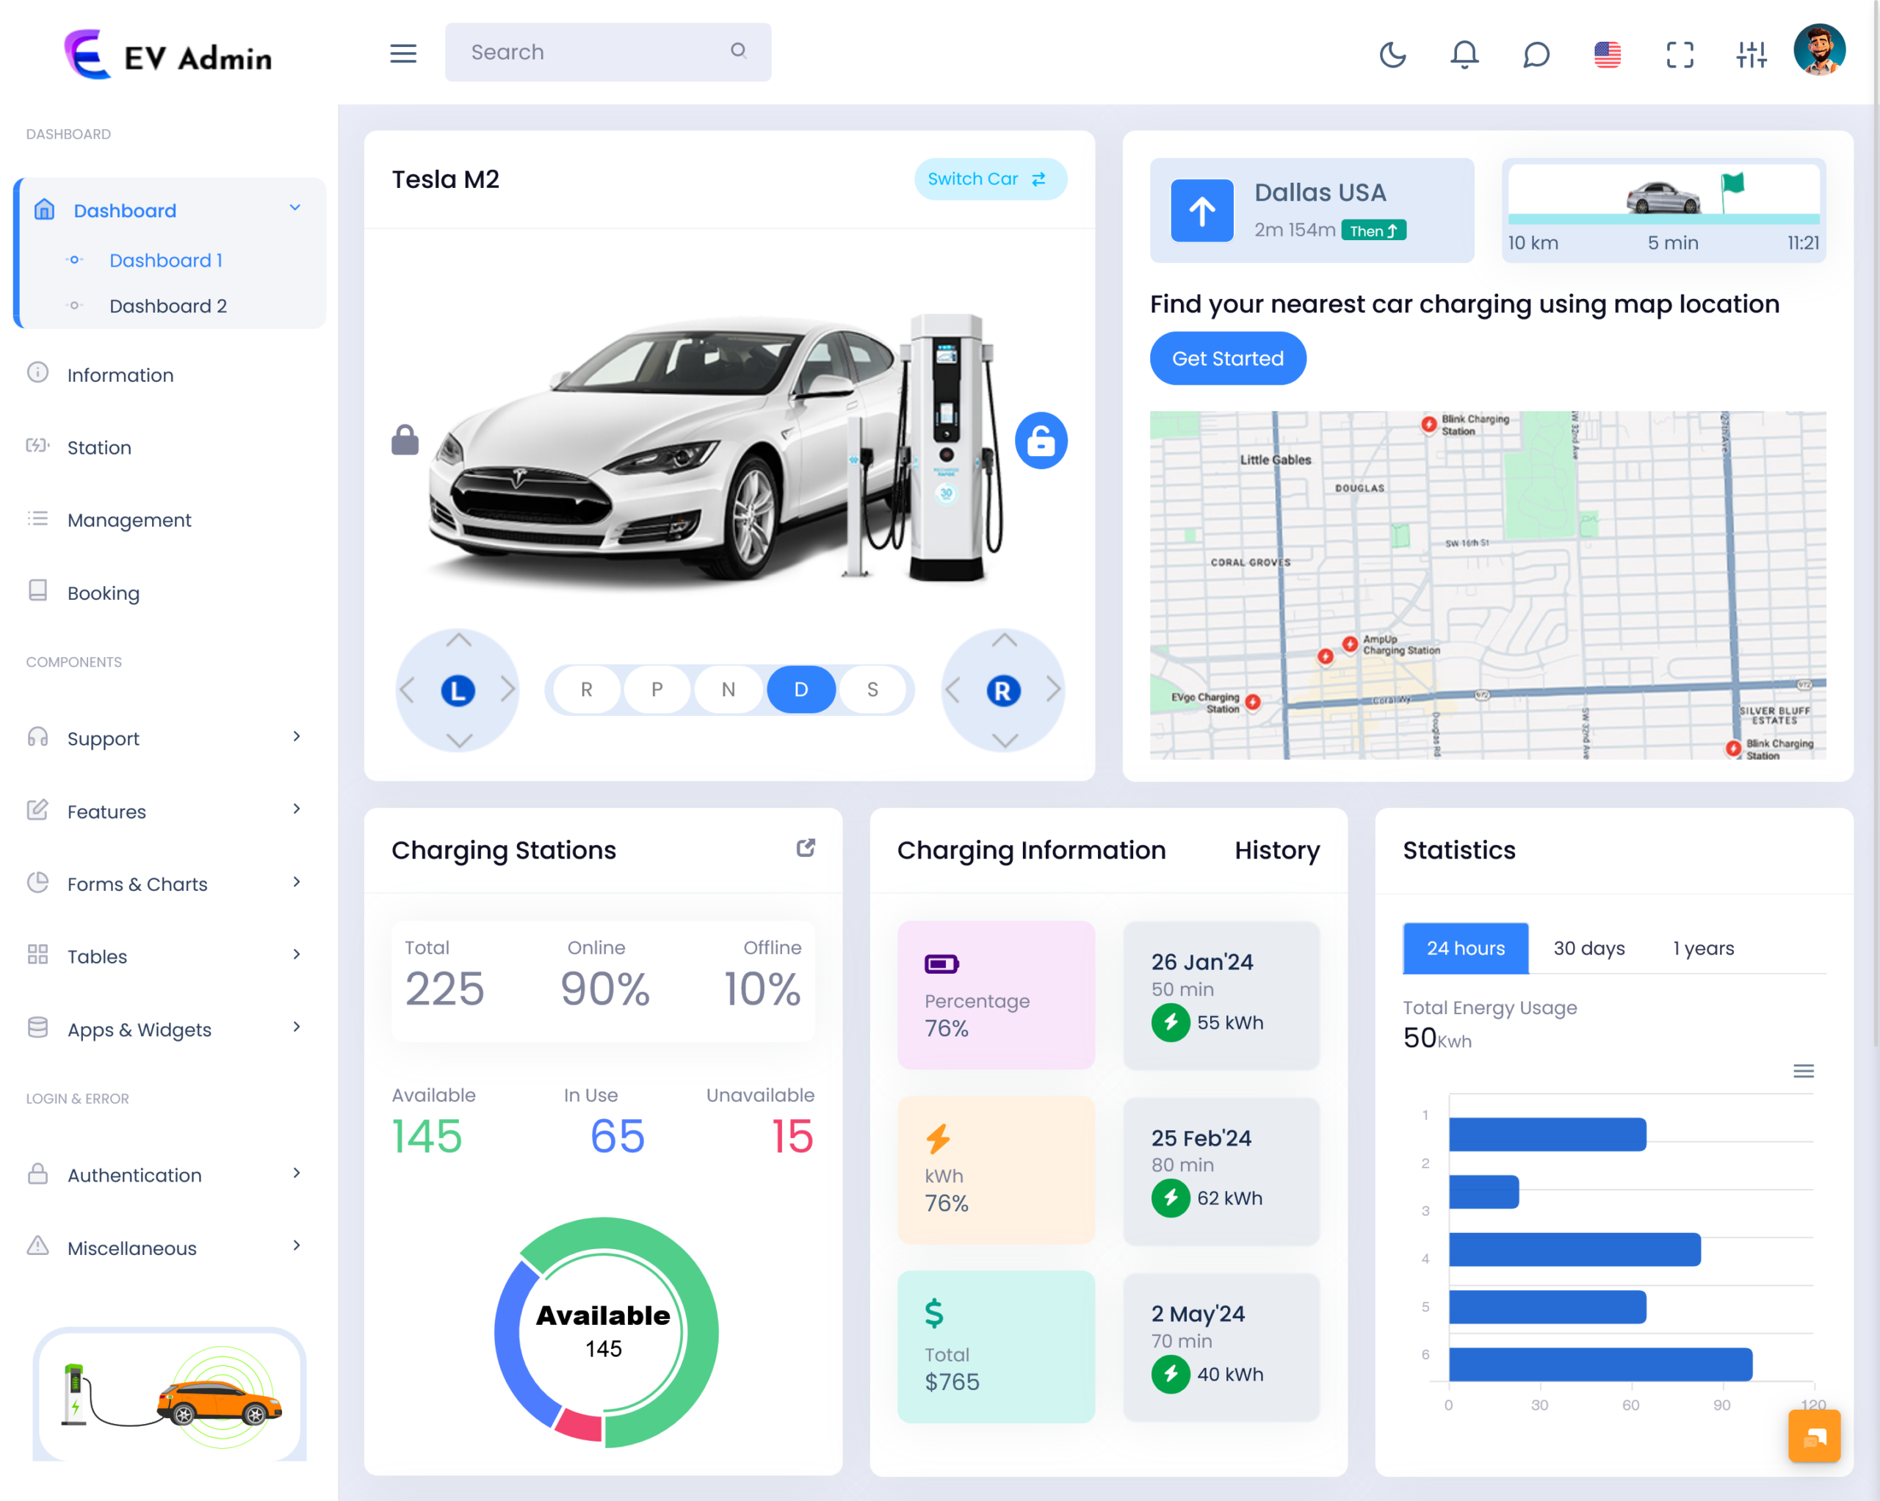The image size is (1880, 1501).
Task: Click the right arrow on R control
Action: coord(1053,690)
